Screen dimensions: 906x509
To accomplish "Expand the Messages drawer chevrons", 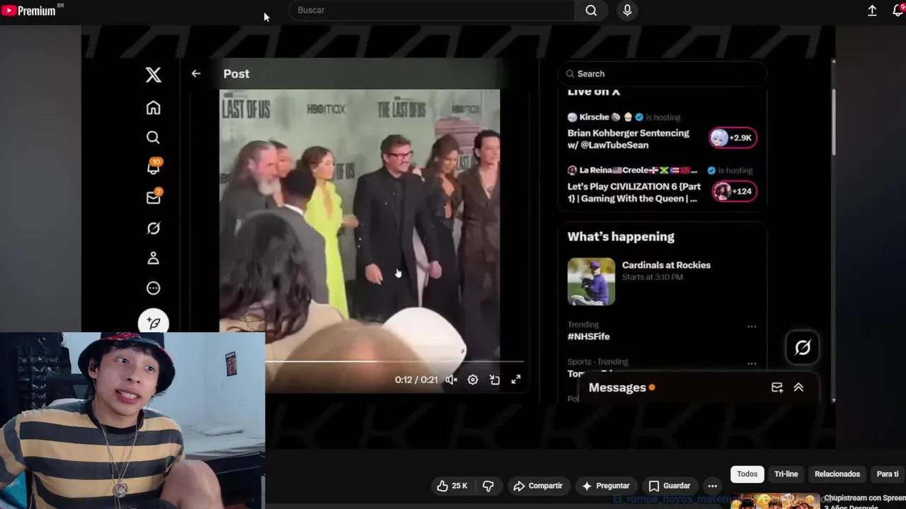I will coord(798,387).
